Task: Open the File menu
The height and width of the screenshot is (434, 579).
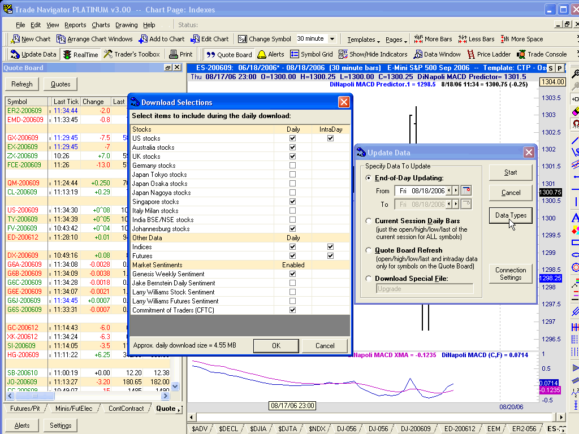Action: pyautogui.click(x=20, y=25)
